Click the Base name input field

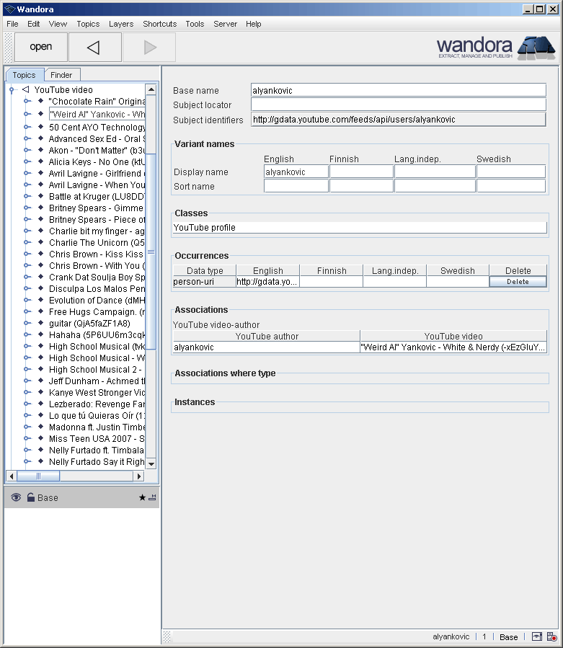[398, 90]
